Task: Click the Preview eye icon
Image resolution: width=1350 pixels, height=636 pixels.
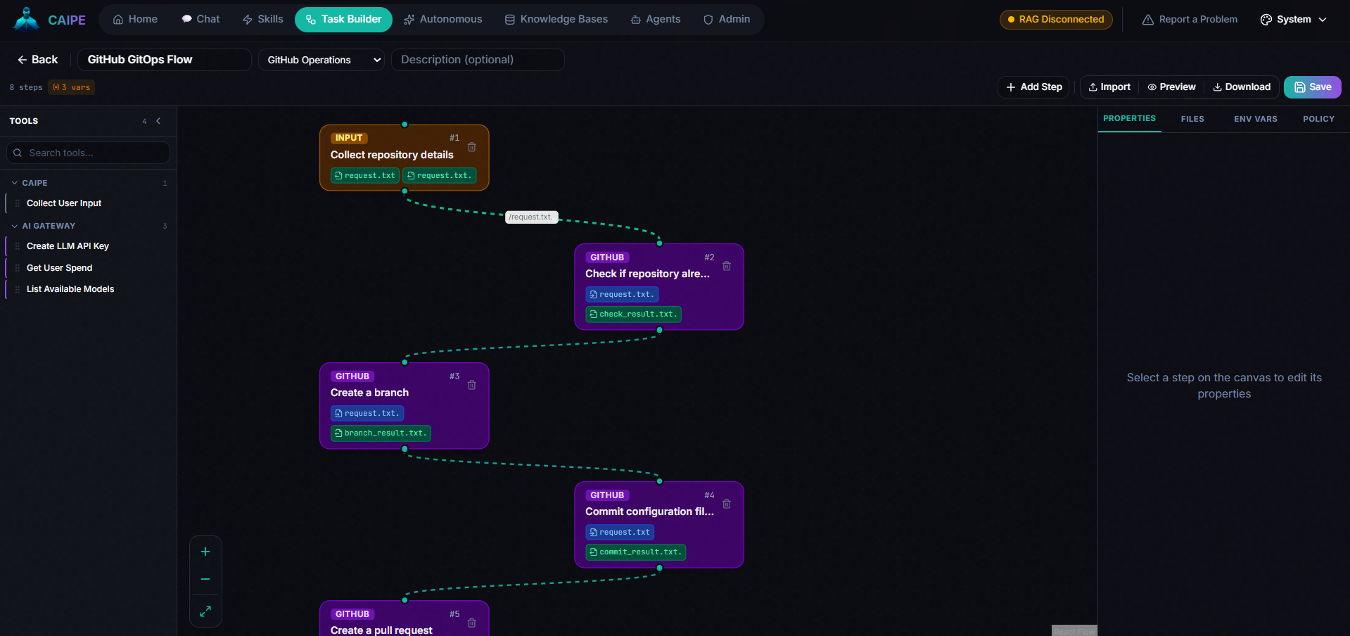Action: click(1152, 87)
